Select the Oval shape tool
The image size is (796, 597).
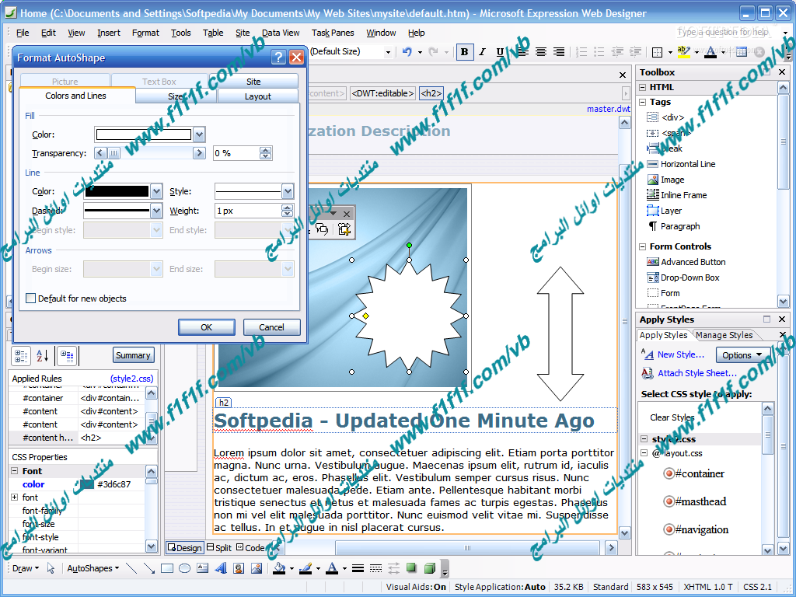[x=185, y=568]
